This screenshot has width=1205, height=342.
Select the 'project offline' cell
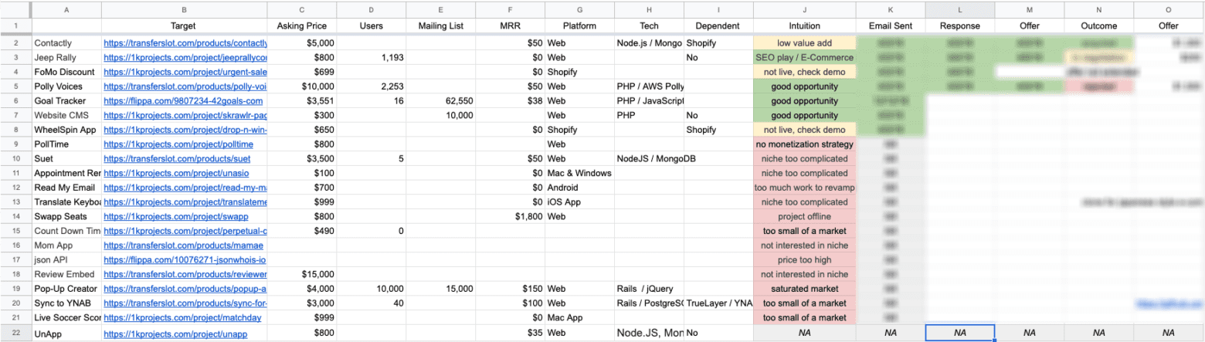click(804, 217)
